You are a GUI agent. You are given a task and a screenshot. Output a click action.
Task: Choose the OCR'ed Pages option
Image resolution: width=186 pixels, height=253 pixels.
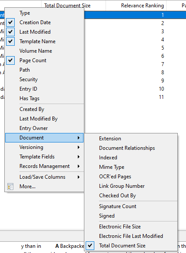[x=131, y=177]
